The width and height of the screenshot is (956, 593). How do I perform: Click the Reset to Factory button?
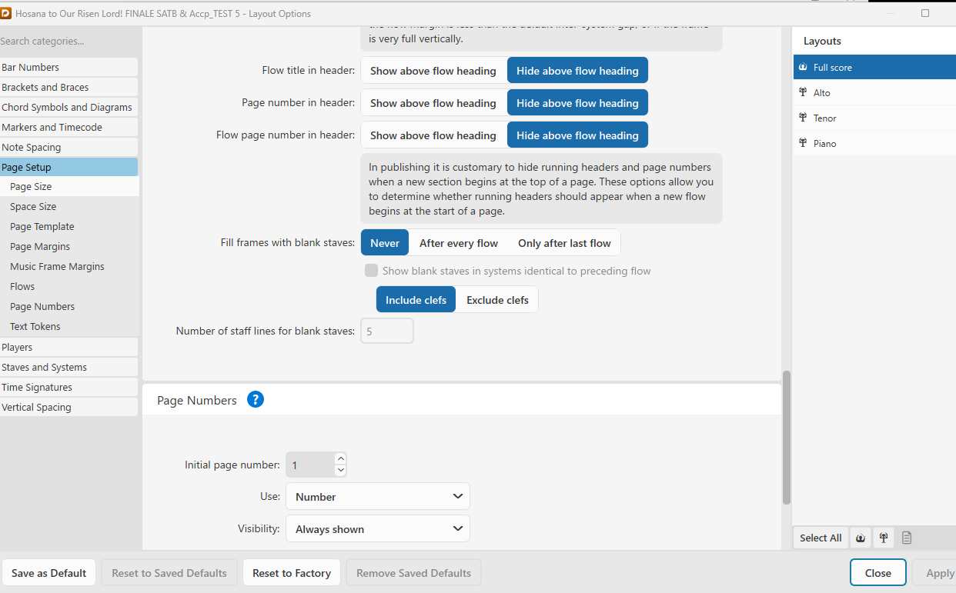pos(291,573)
